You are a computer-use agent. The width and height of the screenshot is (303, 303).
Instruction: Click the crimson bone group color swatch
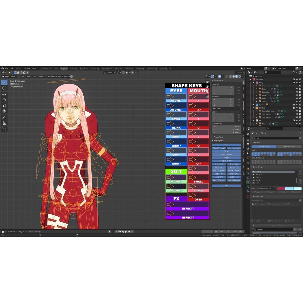[x=281, y=189]
